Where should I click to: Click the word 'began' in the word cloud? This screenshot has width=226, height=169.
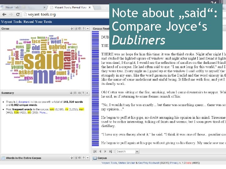point(61,78)
